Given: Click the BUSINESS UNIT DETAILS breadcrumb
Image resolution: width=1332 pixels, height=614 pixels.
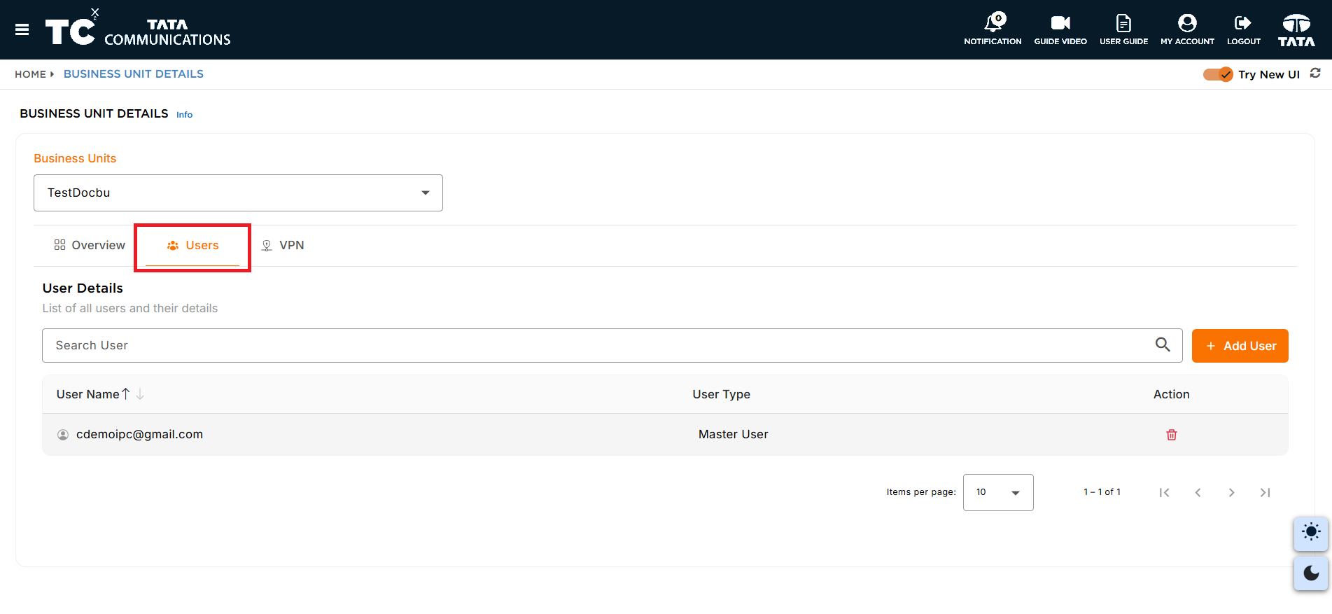Looking at the screenshot, I should tap(134, 74).
